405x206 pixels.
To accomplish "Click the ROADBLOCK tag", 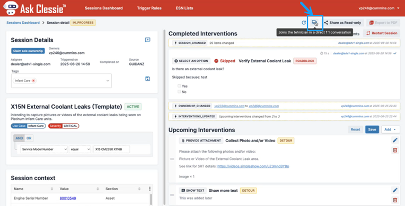I will [x=305, y=61].
